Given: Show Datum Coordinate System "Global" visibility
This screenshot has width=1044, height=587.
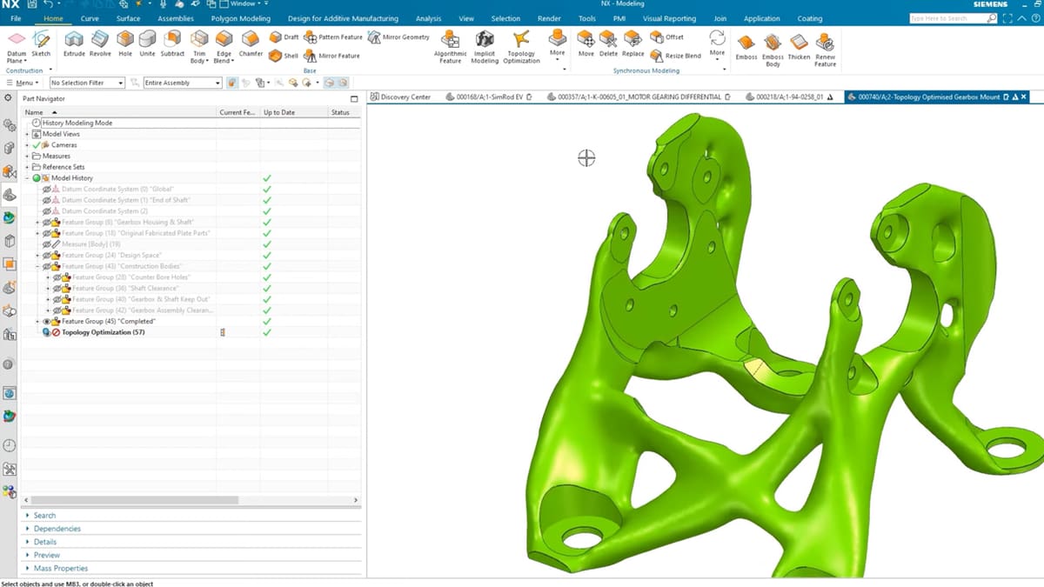Looking at the screenshot, I should (x=48, y=189).
